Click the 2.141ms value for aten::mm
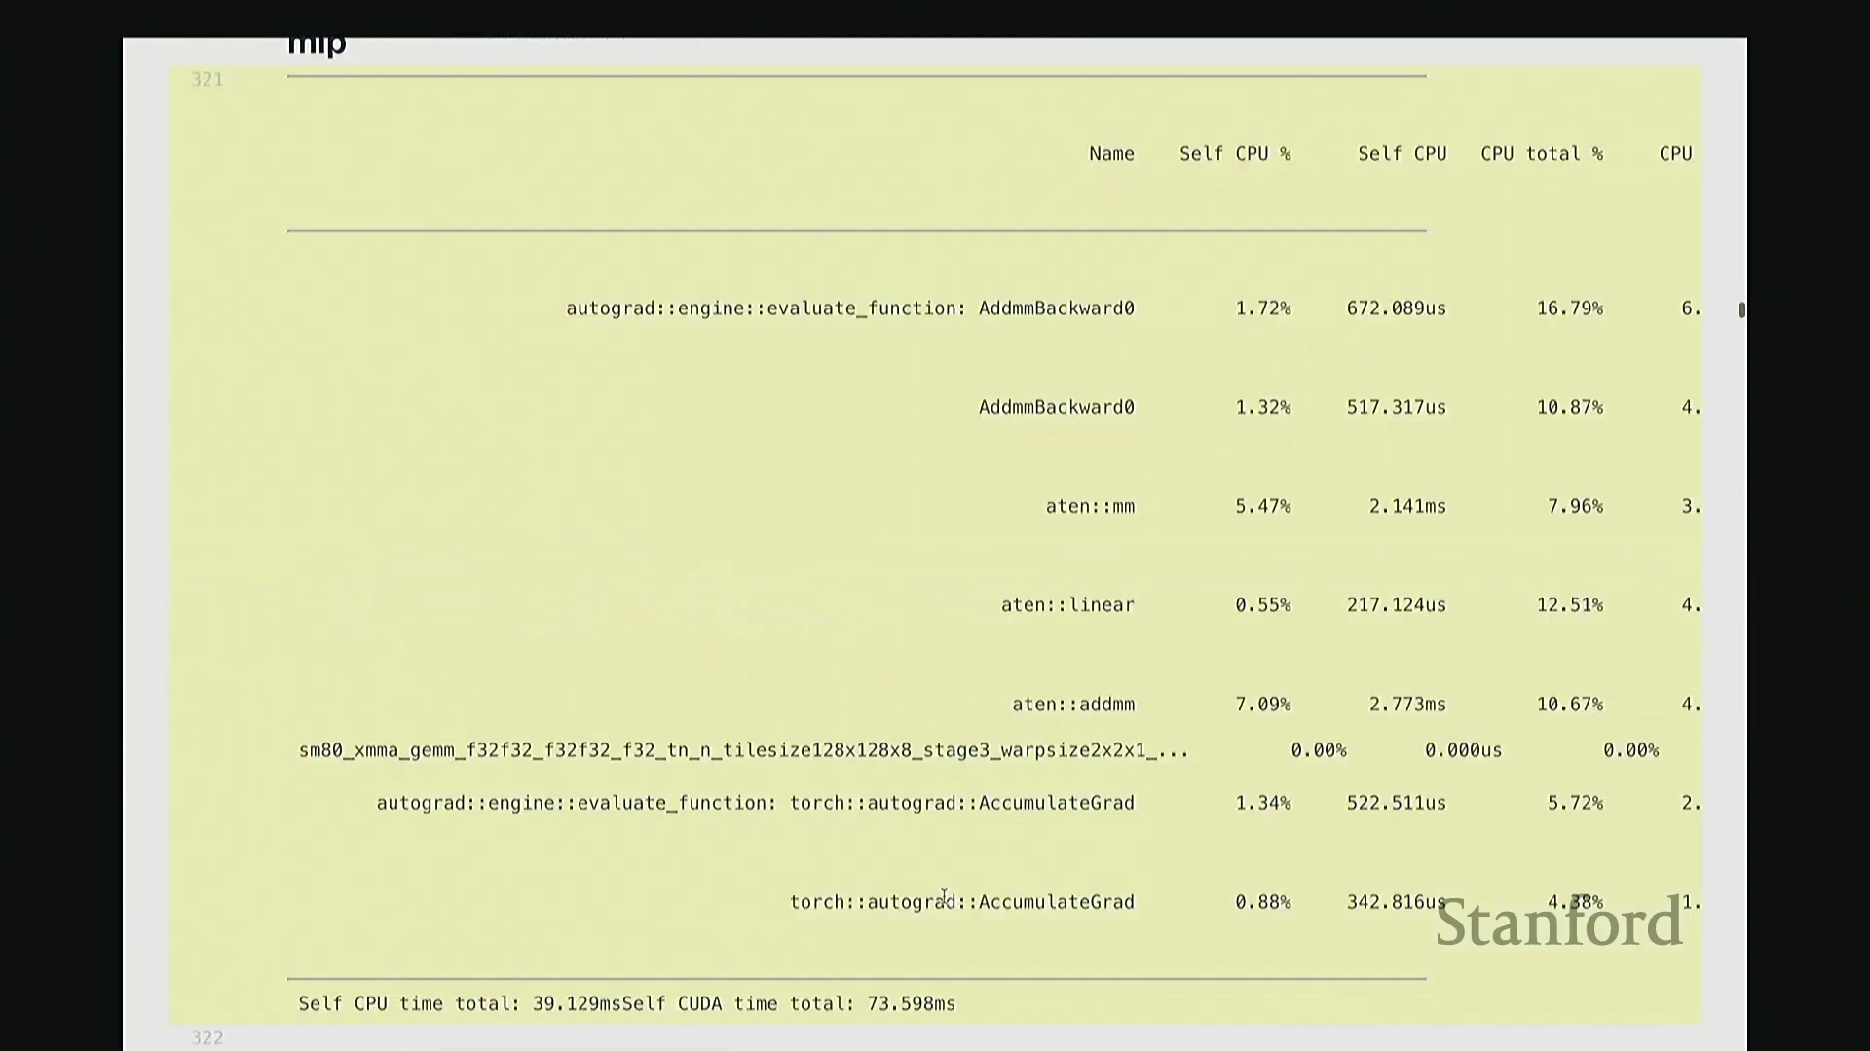1870x1051 pixels. click(x=1406, y=507)
